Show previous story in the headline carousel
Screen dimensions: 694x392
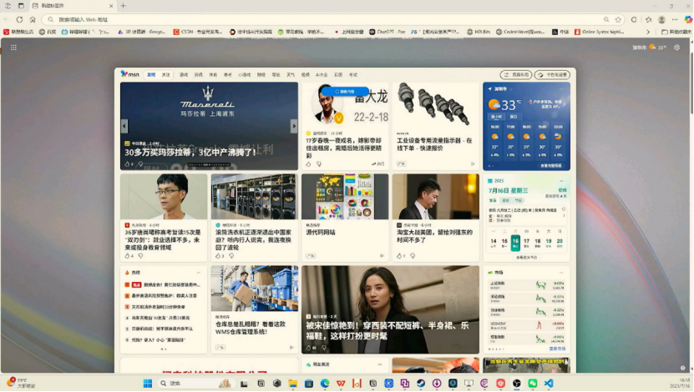[x=124, y=126]
